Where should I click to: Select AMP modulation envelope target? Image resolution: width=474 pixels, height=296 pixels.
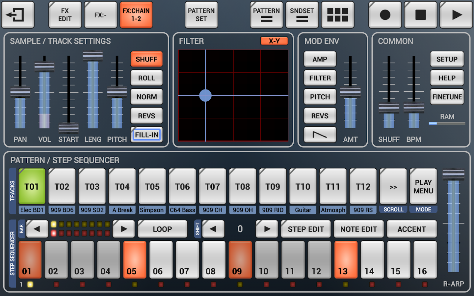click(320, 59)
